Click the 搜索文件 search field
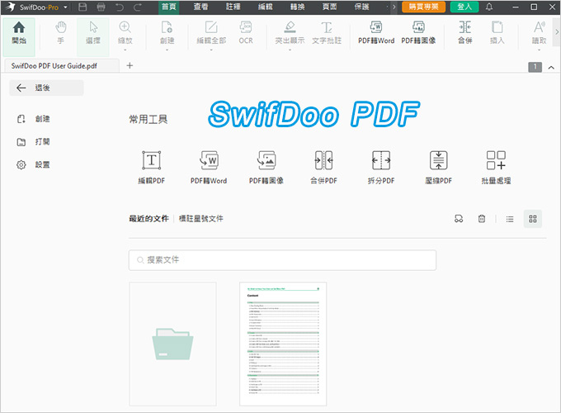This screenshot has width=561, height=413. click(282, 260)
